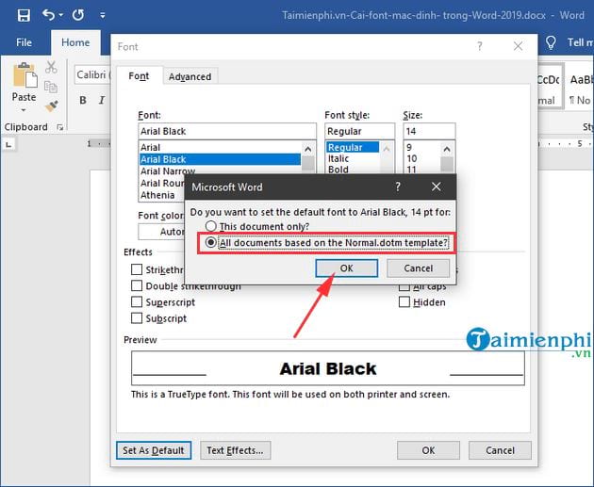Select the Home ribbon tab
Screen dimensions: 594x487
(x=75, y=42)
